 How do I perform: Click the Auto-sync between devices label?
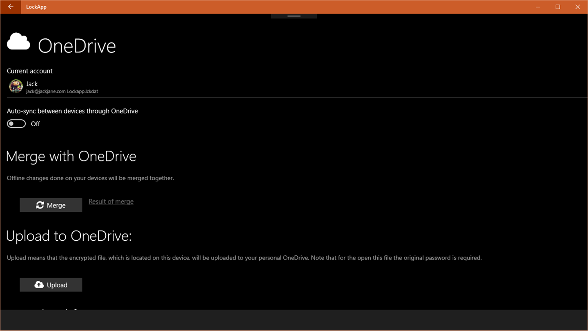point(72,111)
